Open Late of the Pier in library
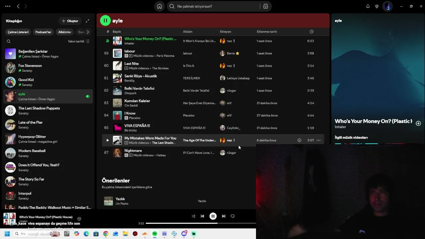 pos(48,125)
